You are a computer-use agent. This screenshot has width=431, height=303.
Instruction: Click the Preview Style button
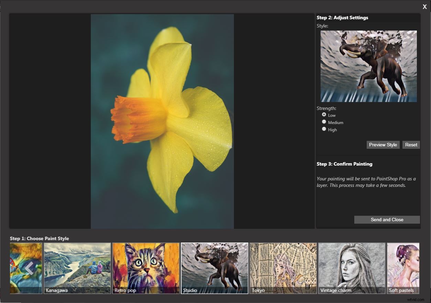[383, 145]
